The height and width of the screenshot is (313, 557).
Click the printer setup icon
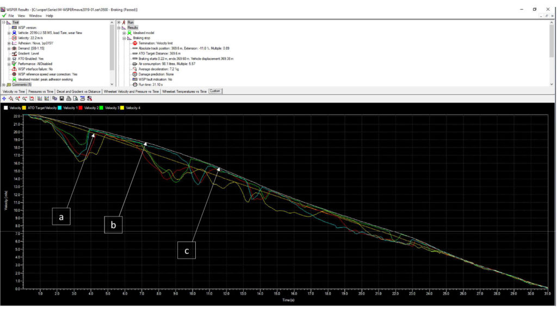pyautogui.click(x=83, y=99)
